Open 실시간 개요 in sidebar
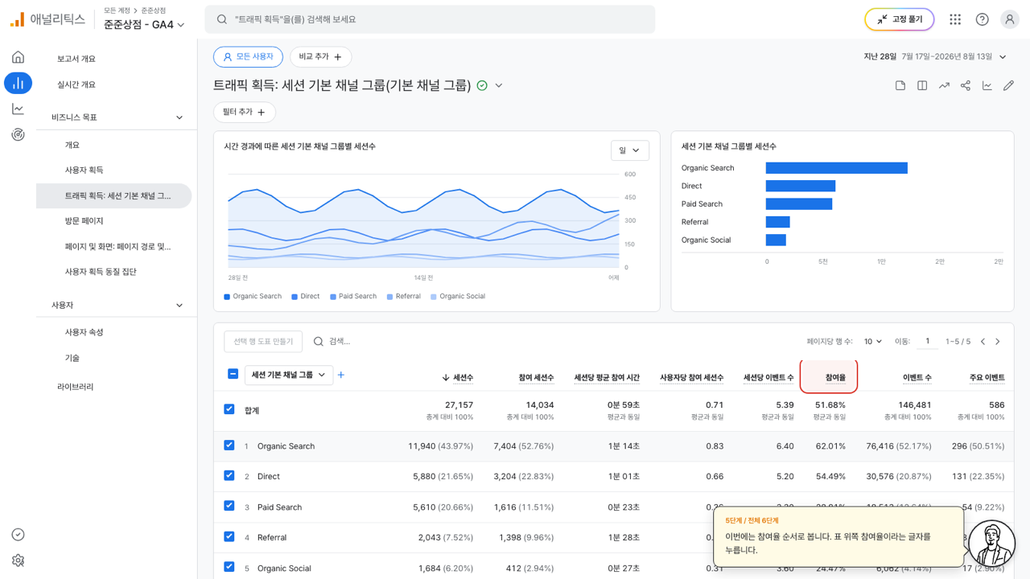The width and height of the screenshot is (1030, 579). [x=76, y=84]
